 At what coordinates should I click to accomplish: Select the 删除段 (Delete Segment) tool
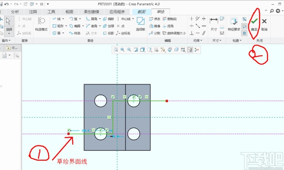[169, 19]
